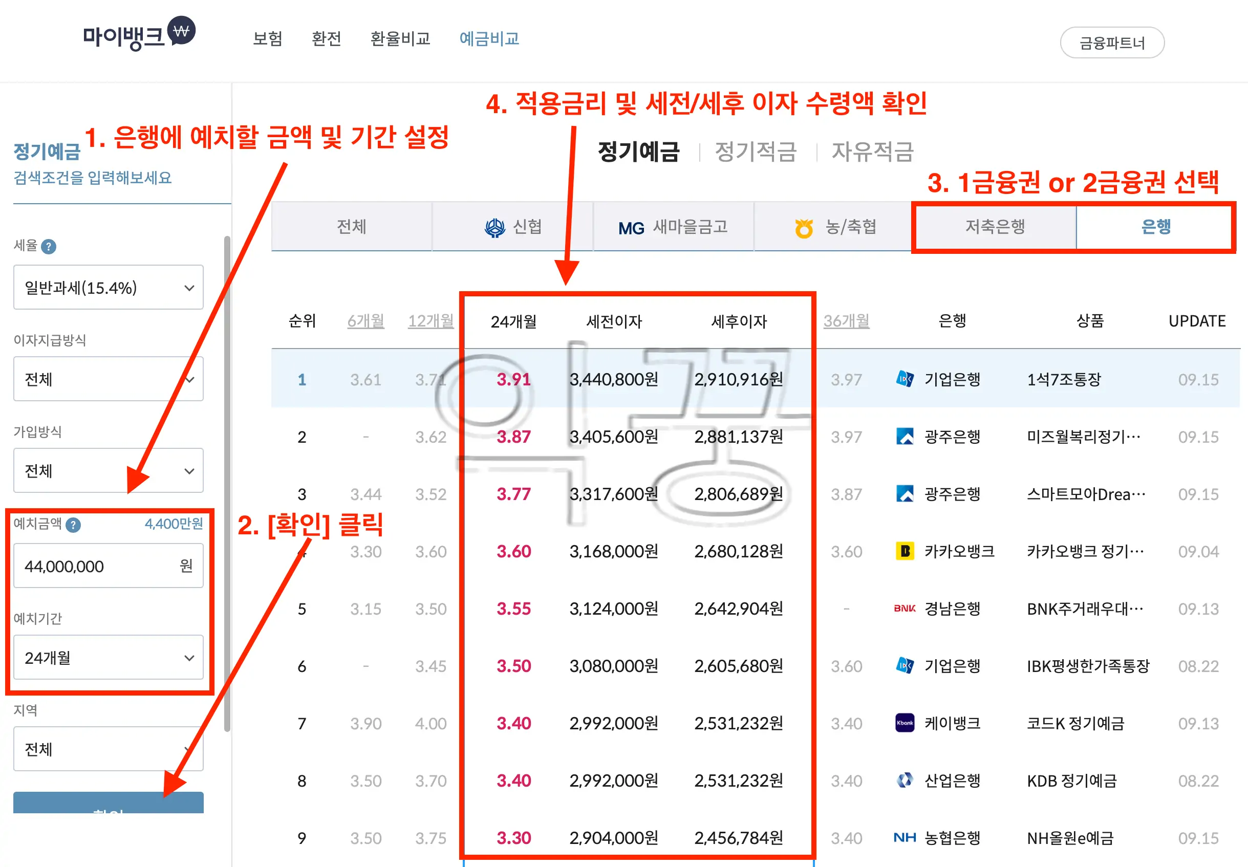Click the 예치금액 amount input field
Image resolution: width=1248 pixels, height=867 pixels.
pos(108,566)
